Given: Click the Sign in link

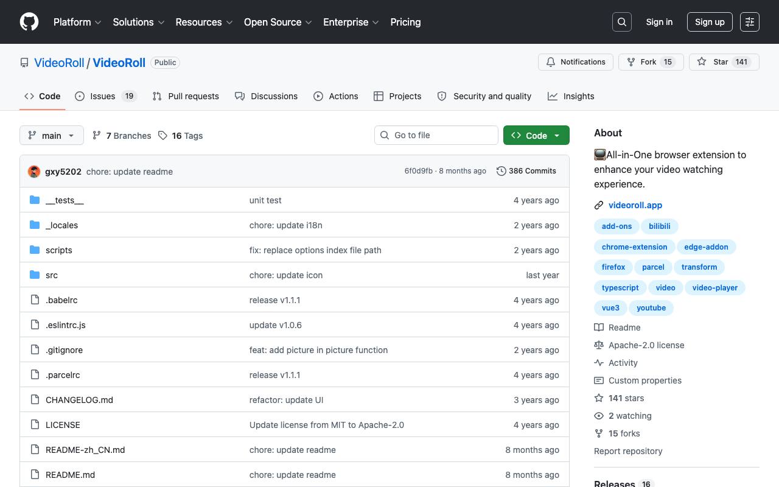Looking at the screenshot, I should [x=659, y=22].
